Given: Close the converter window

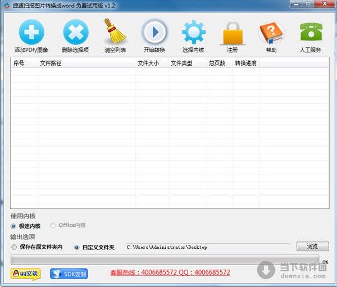Looking at the screenshot, I should 325,4.
